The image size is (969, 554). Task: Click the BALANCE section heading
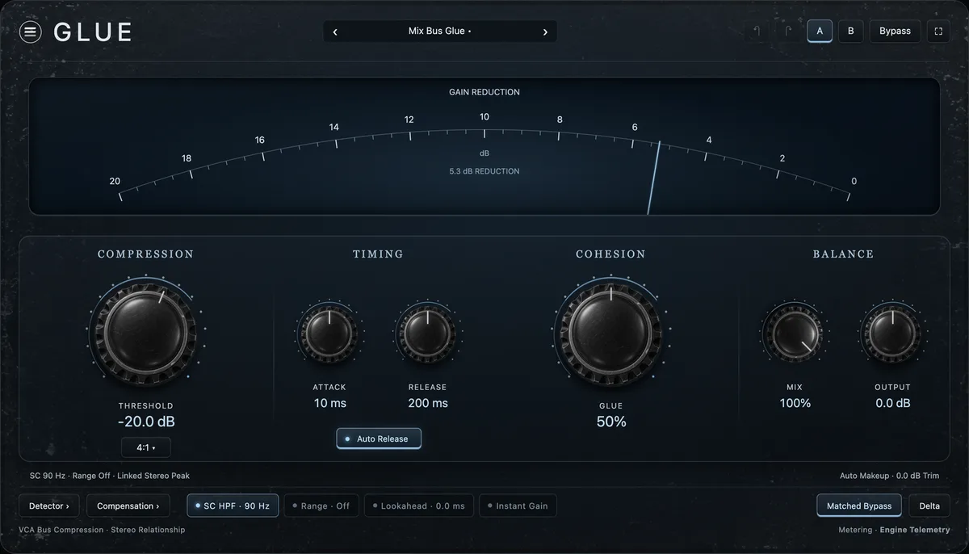(x=843, y=254)
